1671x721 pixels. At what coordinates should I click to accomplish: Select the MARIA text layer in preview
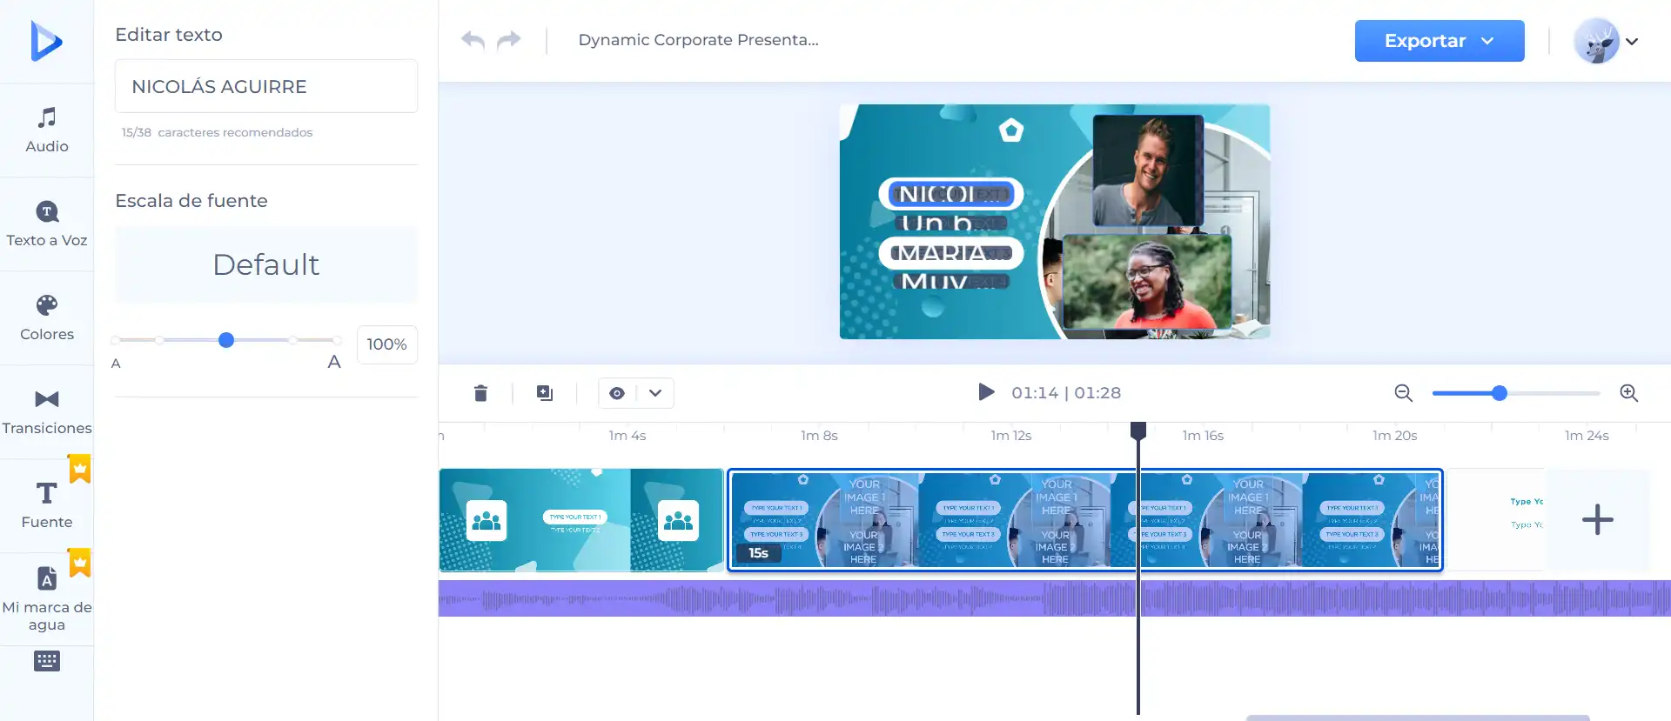(x=950, y=253)
